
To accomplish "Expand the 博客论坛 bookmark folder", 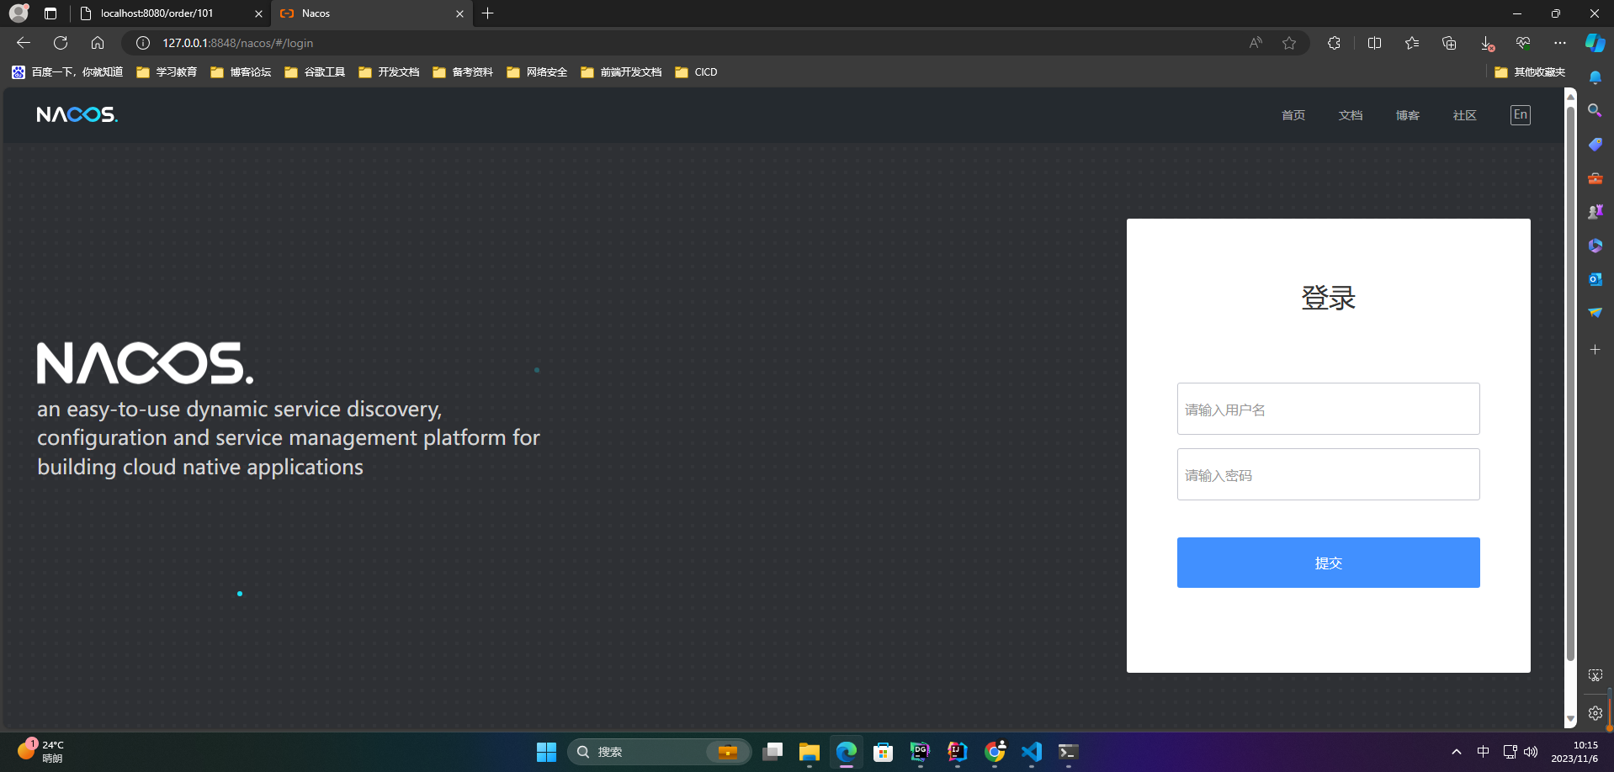I will [x=241, y=72].
